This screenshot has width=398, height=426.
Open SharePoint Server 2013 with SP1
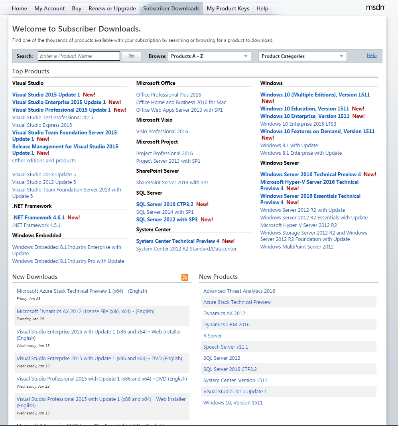pyautogui.click(x=173, y=183)
